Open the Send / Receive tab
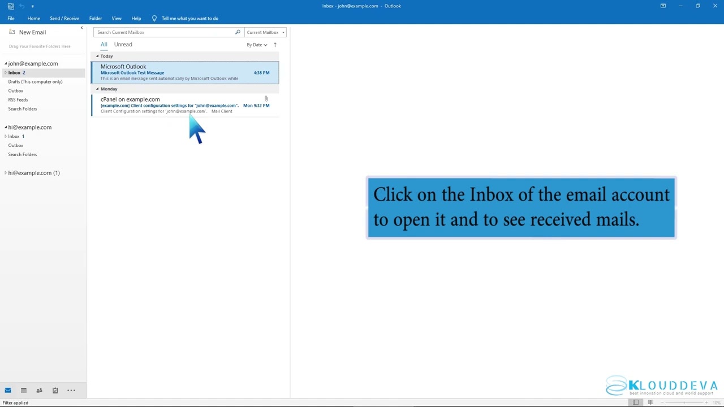724x407 pixels. click(64, 18)
